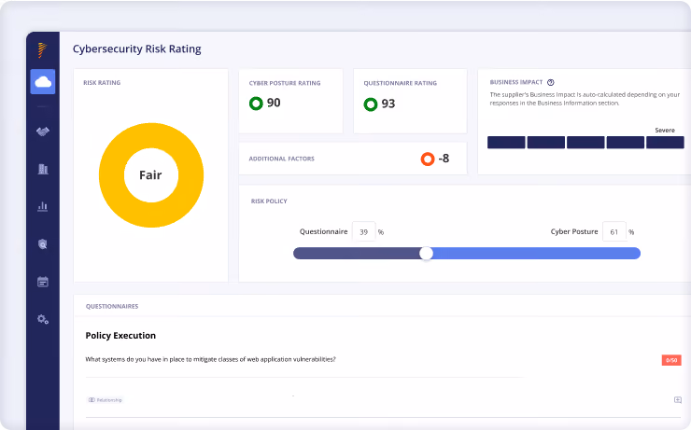This screenshot has height=430, width=691.
Task: Click the Cyber Posture percentage input field
Action: [613, 231]
